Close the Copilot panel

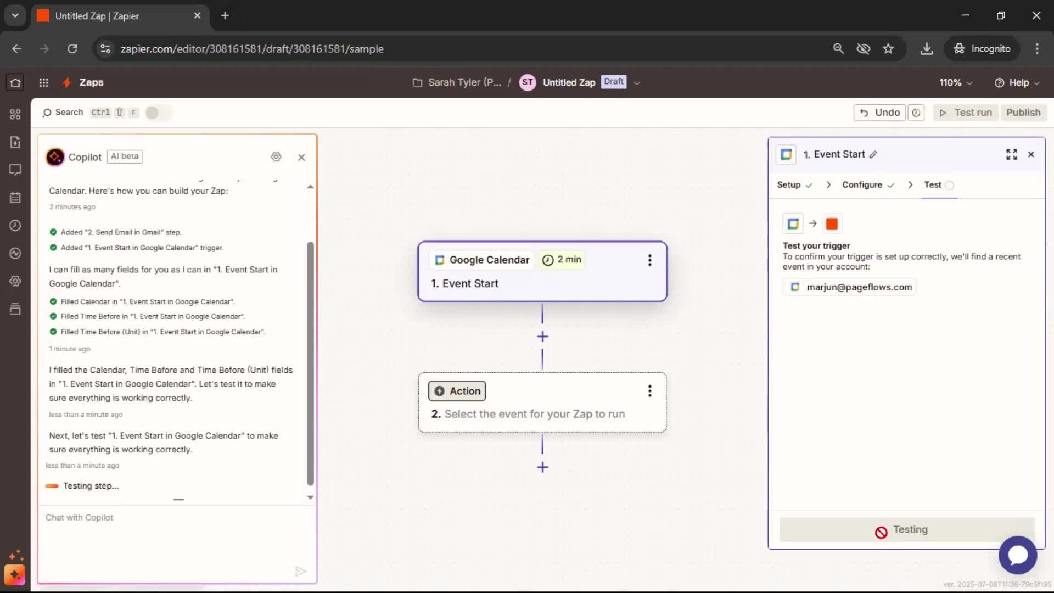pyautogui.click(x=301, y=158)
